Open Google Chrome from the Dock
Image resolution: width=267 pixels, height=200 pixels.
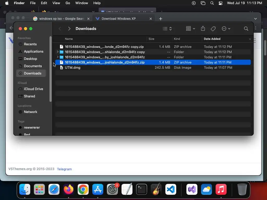click(x=83, y=189)
